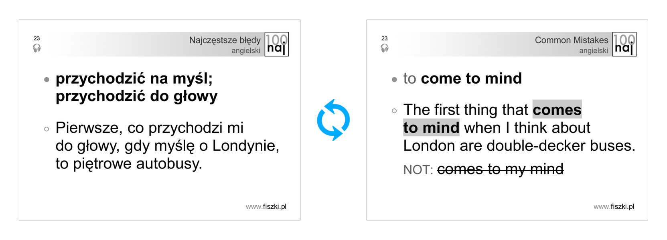Screen dimensions: 667x240
Task: Click the 'Common Mistakes' header title
Action: pyautogui.click(x=571, y=40)
